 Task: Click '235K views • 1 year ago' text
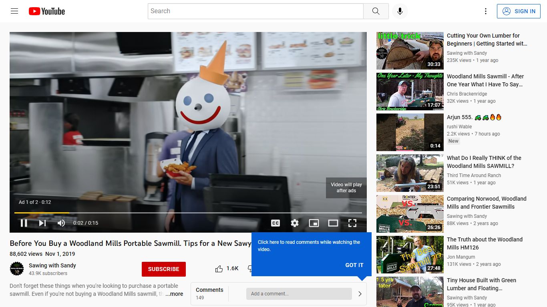[473, 60]
